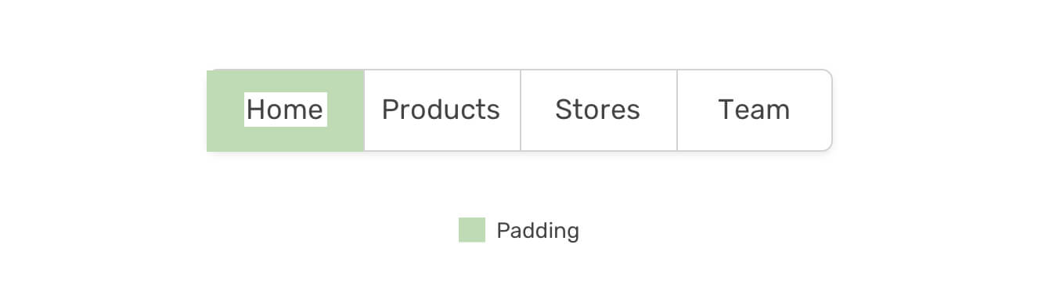Click the green padding area right of Home

tap(345, 110)
